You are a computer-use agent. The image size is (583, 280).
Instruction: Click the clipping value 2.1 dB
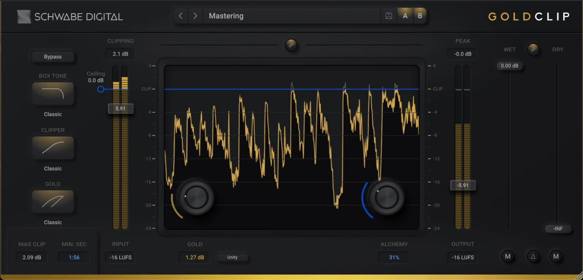click(120, 54)
